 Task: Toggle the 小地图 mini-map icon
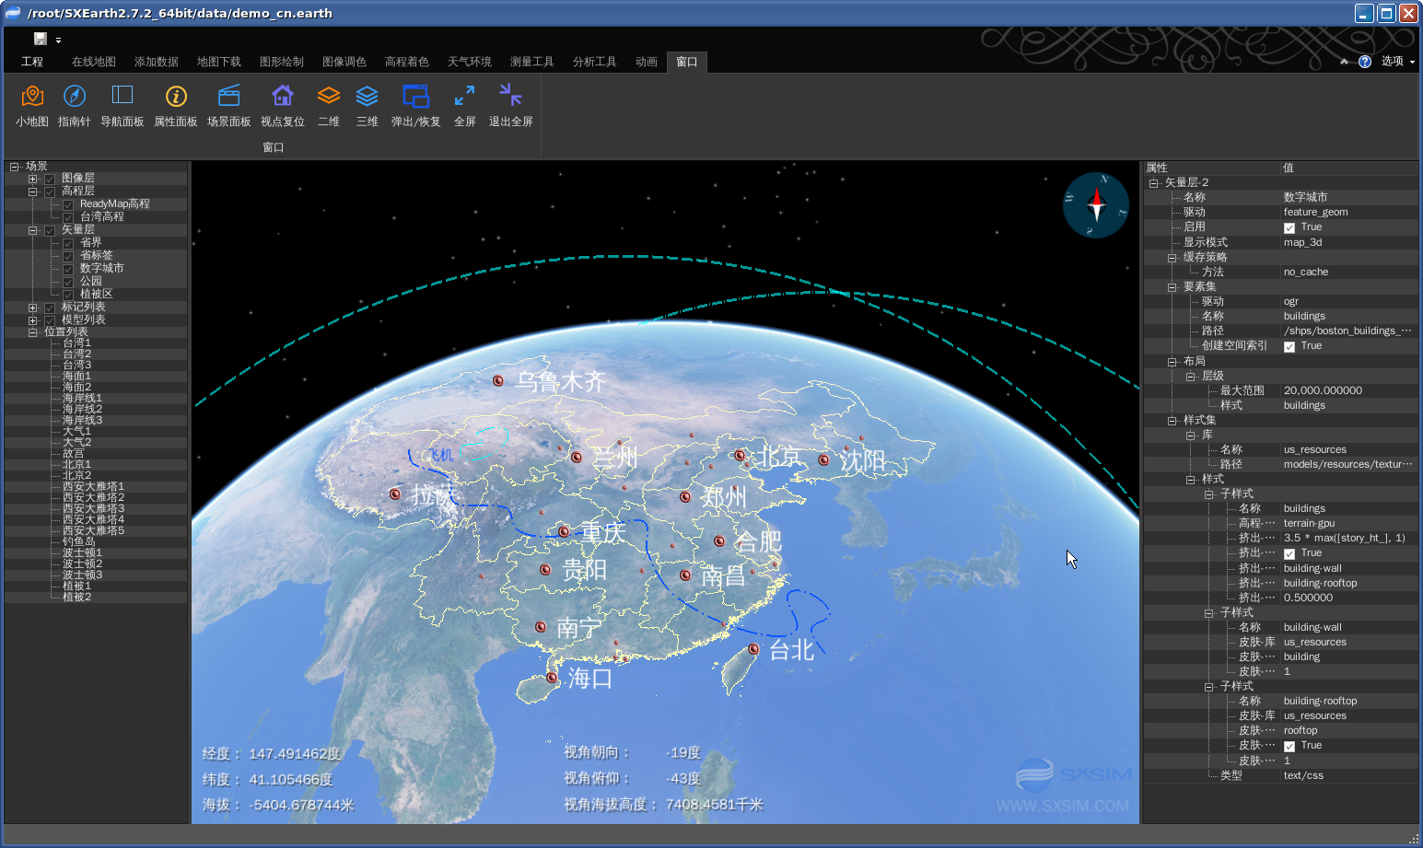(x=32, y=96)
